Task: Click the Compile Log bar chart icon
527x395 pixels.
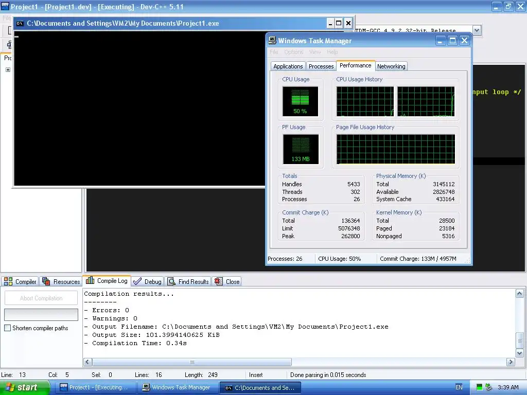Action: tap(90, 280)
